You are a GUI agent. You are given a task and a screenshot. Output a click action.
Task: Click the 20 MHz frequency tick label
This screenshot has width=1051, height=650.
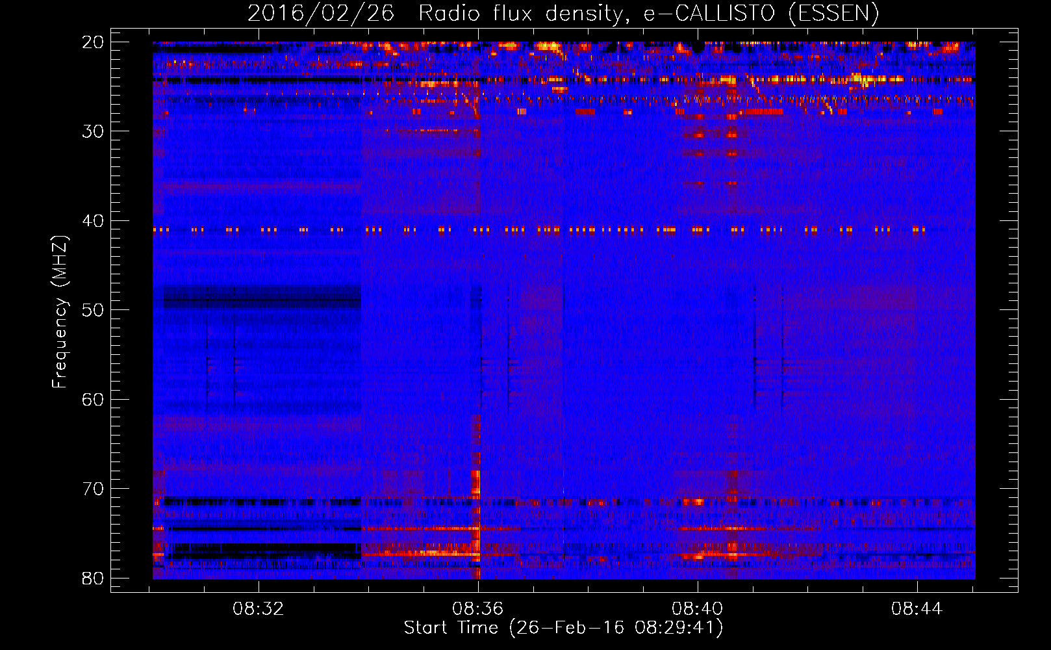94,42
